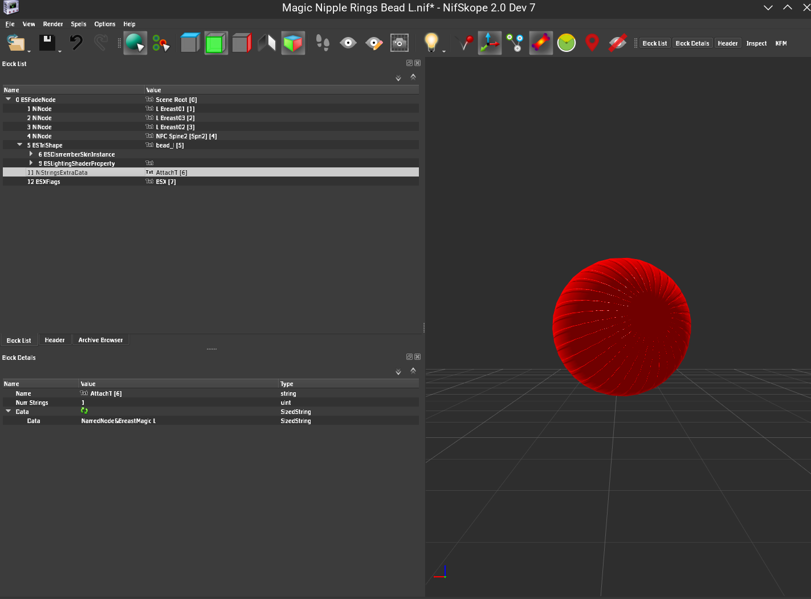811x599 pixels.
Task: Take a screenshot with camera icon
Action: click(400, 43)
